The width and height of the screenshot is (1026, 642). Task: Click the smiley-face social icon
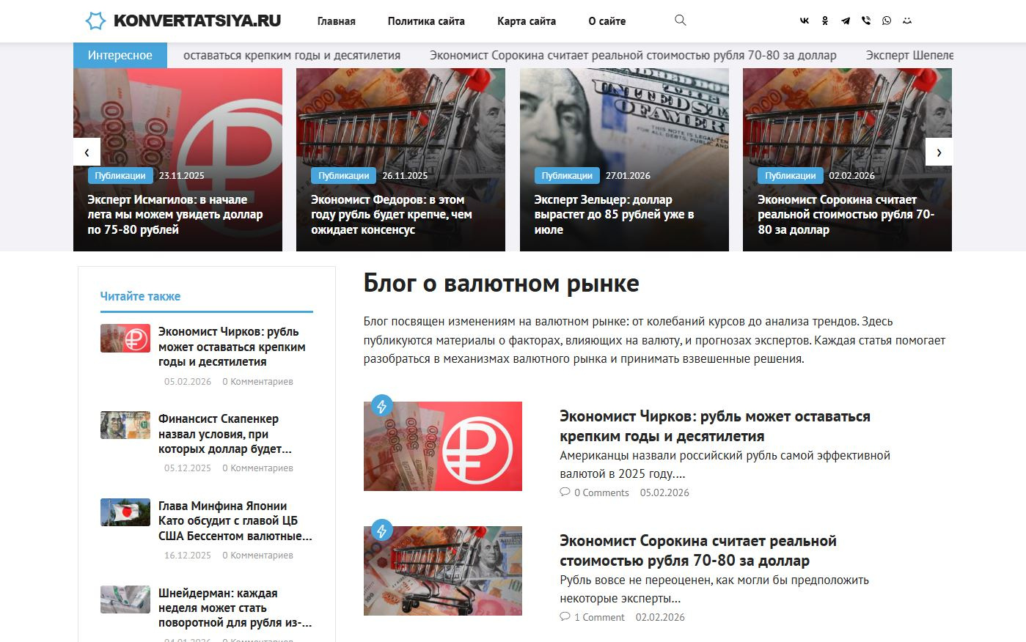[x=907, y=21]
